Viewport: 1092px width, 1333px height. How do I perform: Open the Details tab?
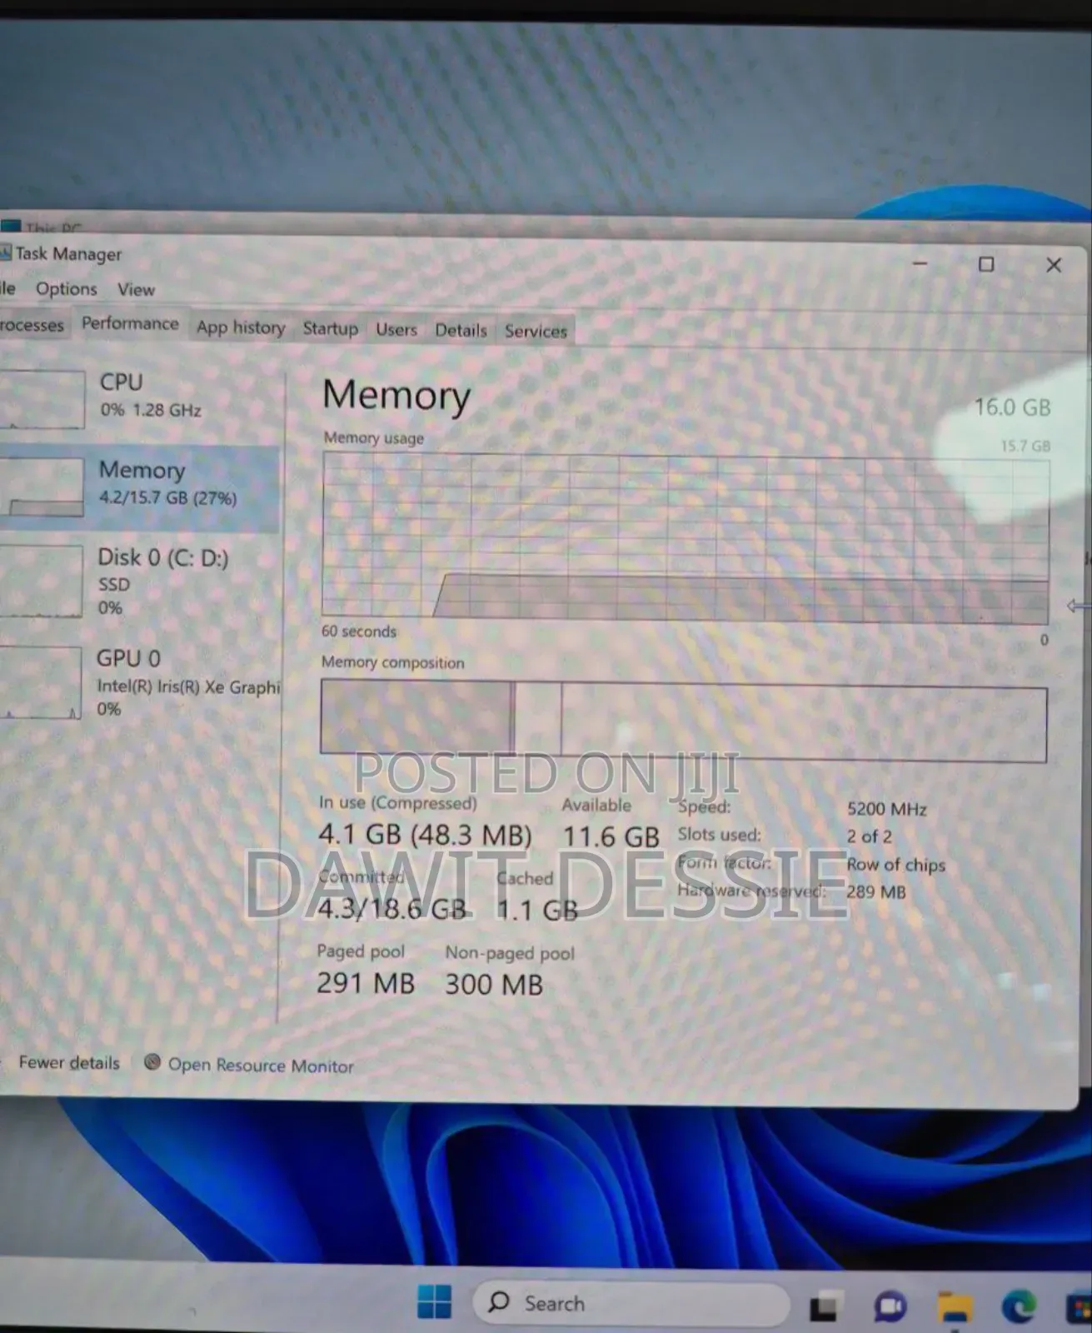pos(461,330)
